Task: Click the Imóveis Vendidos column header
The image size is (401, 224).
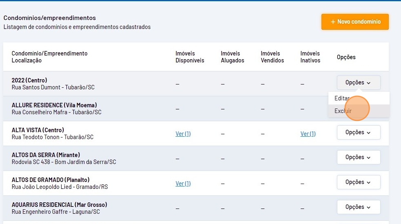Action: point(272,57)
